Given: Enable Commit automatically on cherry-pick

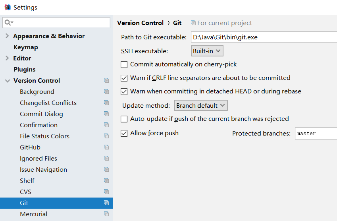Looking at the screenshot, I should click(x=124, y=64).
